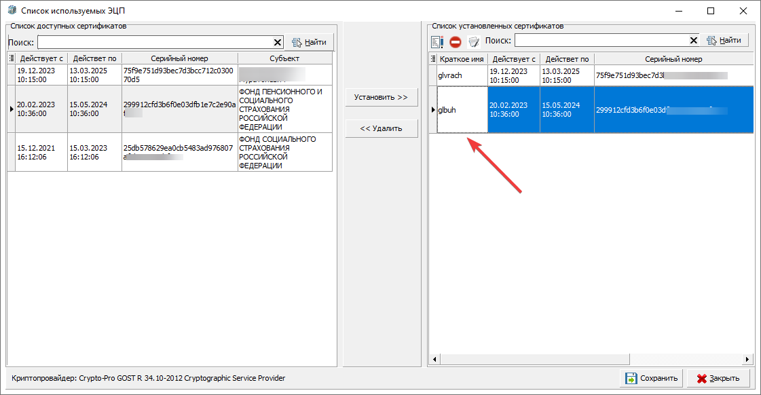Viewport: 761px width, 395px height.
Task: Maximize the Список используемых ЭЦП window
Action: pyautogui.click(x=711, y=11)
